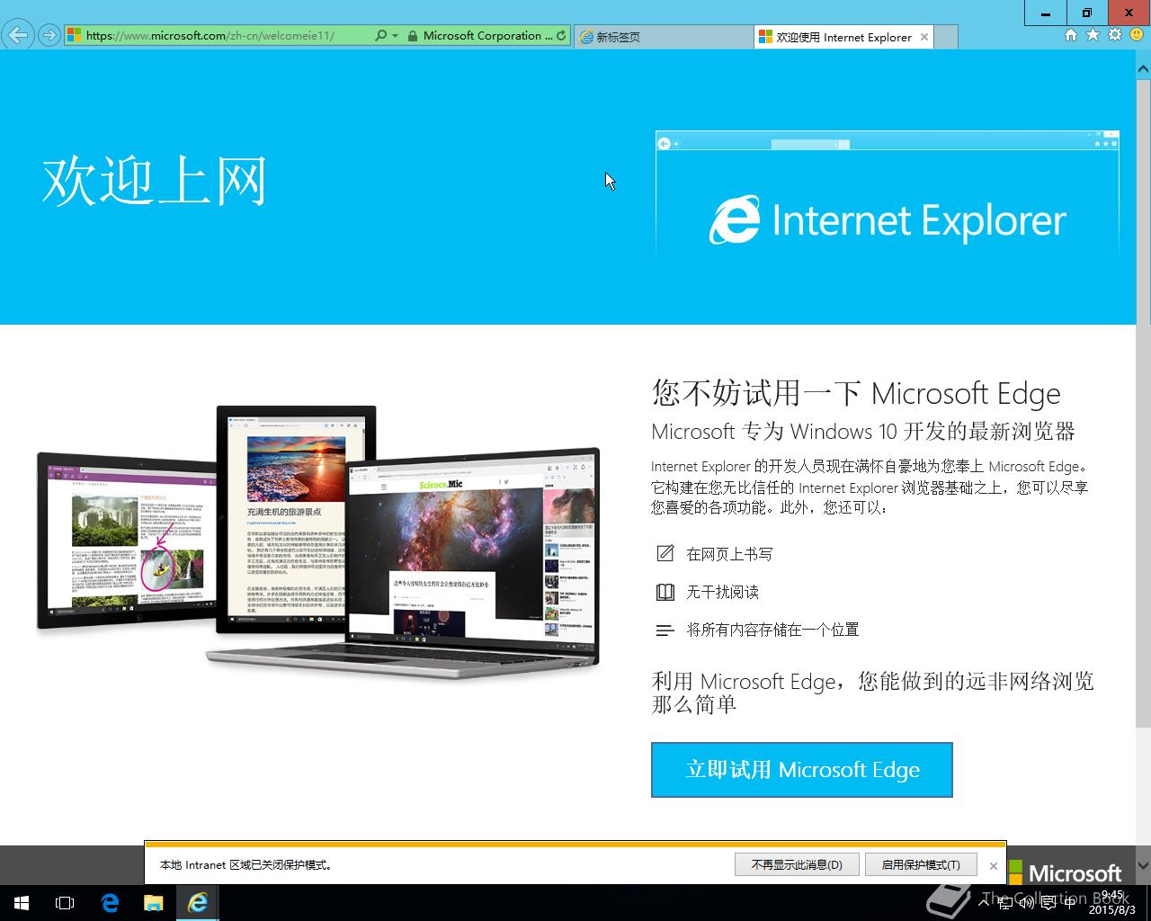
Task: Open Task View from the taskbar
Action: click(65, 903)
